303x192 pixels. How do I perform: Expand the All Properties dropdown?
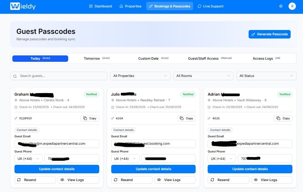[140, 76]
